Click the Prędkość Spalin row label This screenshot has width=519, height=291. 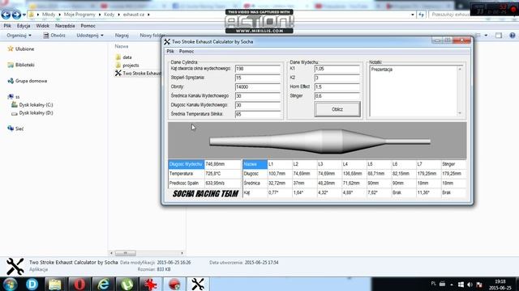point(186,183)
